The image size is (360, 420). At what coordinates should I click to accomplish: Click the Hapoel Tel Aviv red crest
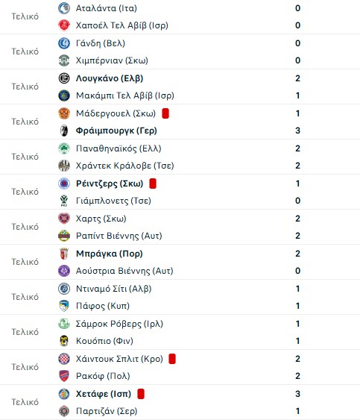64,25
